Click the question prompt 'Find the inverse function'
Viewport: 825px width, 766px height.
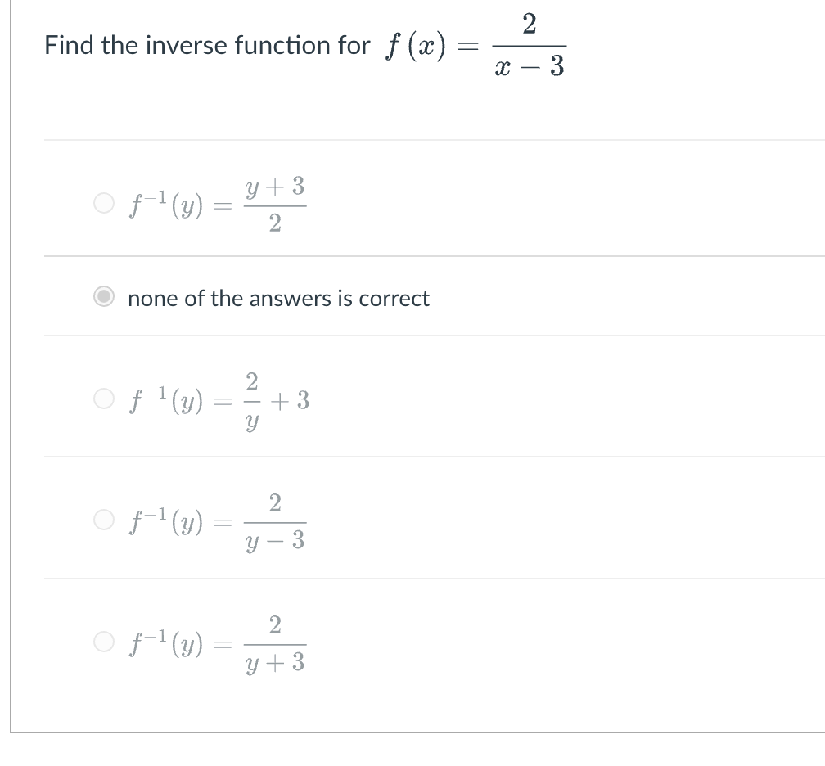203,46
